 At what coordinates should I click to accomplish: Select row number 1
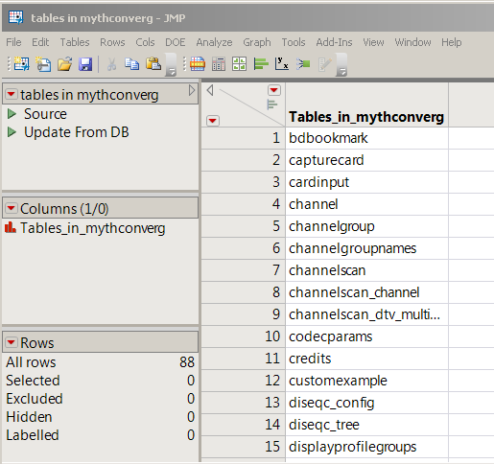(244, 138)
